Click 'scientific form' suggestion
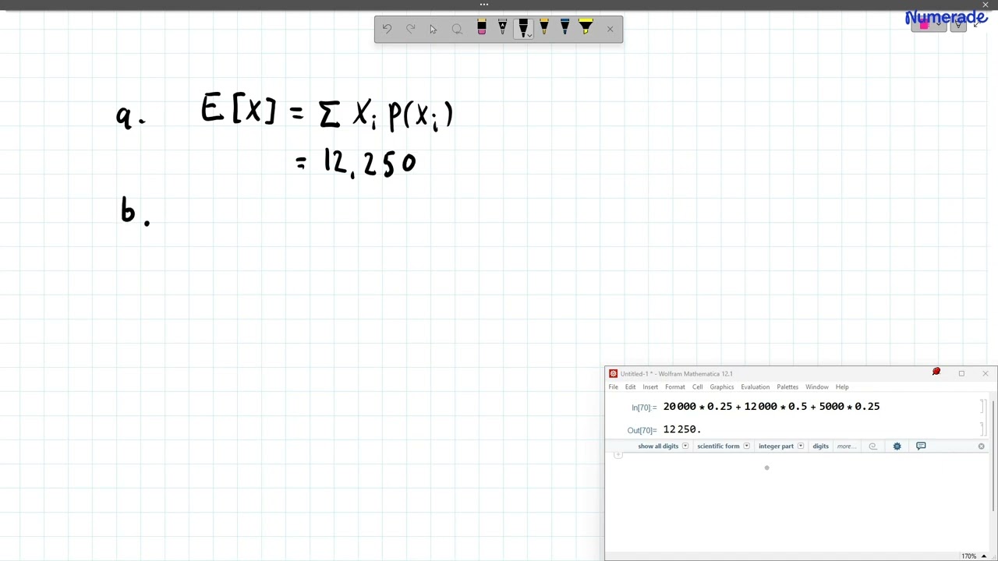This screenshot has width=998, height=561. click(x=718, y=446)
